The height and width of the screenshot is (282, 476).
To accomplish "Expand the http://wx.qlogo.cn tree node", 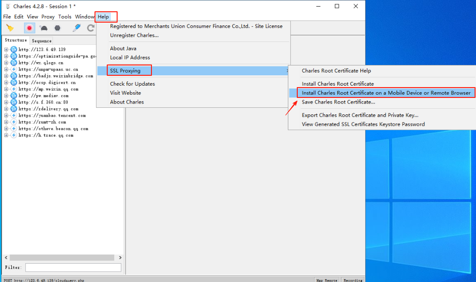I will [6, 63].
